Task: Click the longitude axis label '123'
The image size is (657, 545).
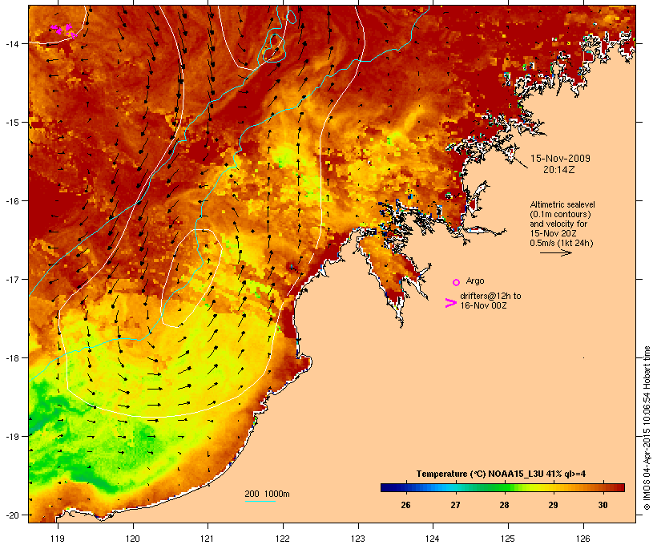Action: pyautogui.click(x=358, y=539)
